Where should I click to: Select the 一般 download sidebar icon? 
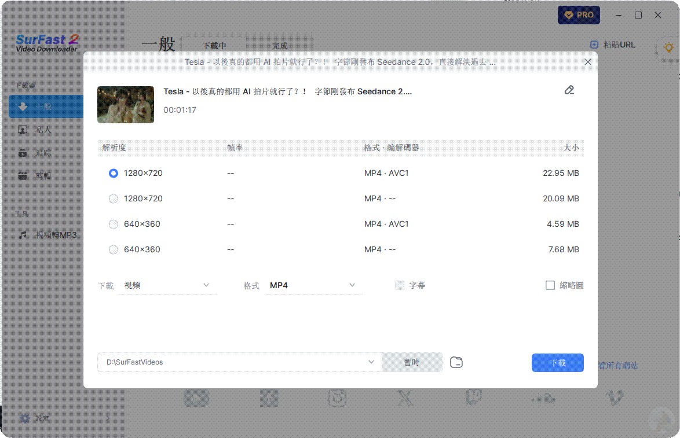click(23, 106)
